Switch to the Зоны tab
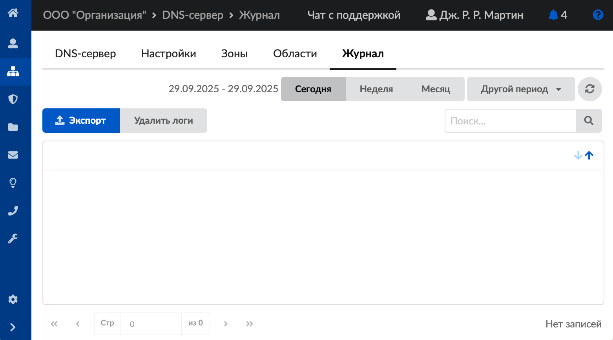The width and height of the screenshot is (613, 340). [234, 54]
